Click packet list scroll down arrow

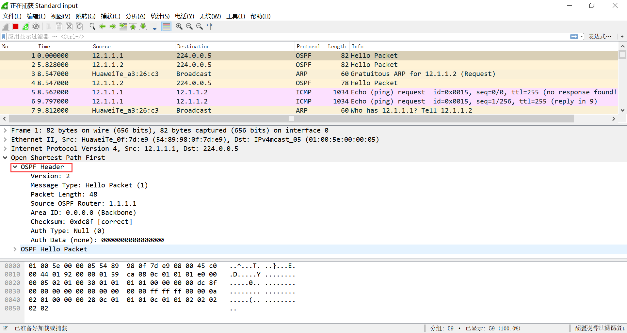pyautogui.click(x=622, y=110)
